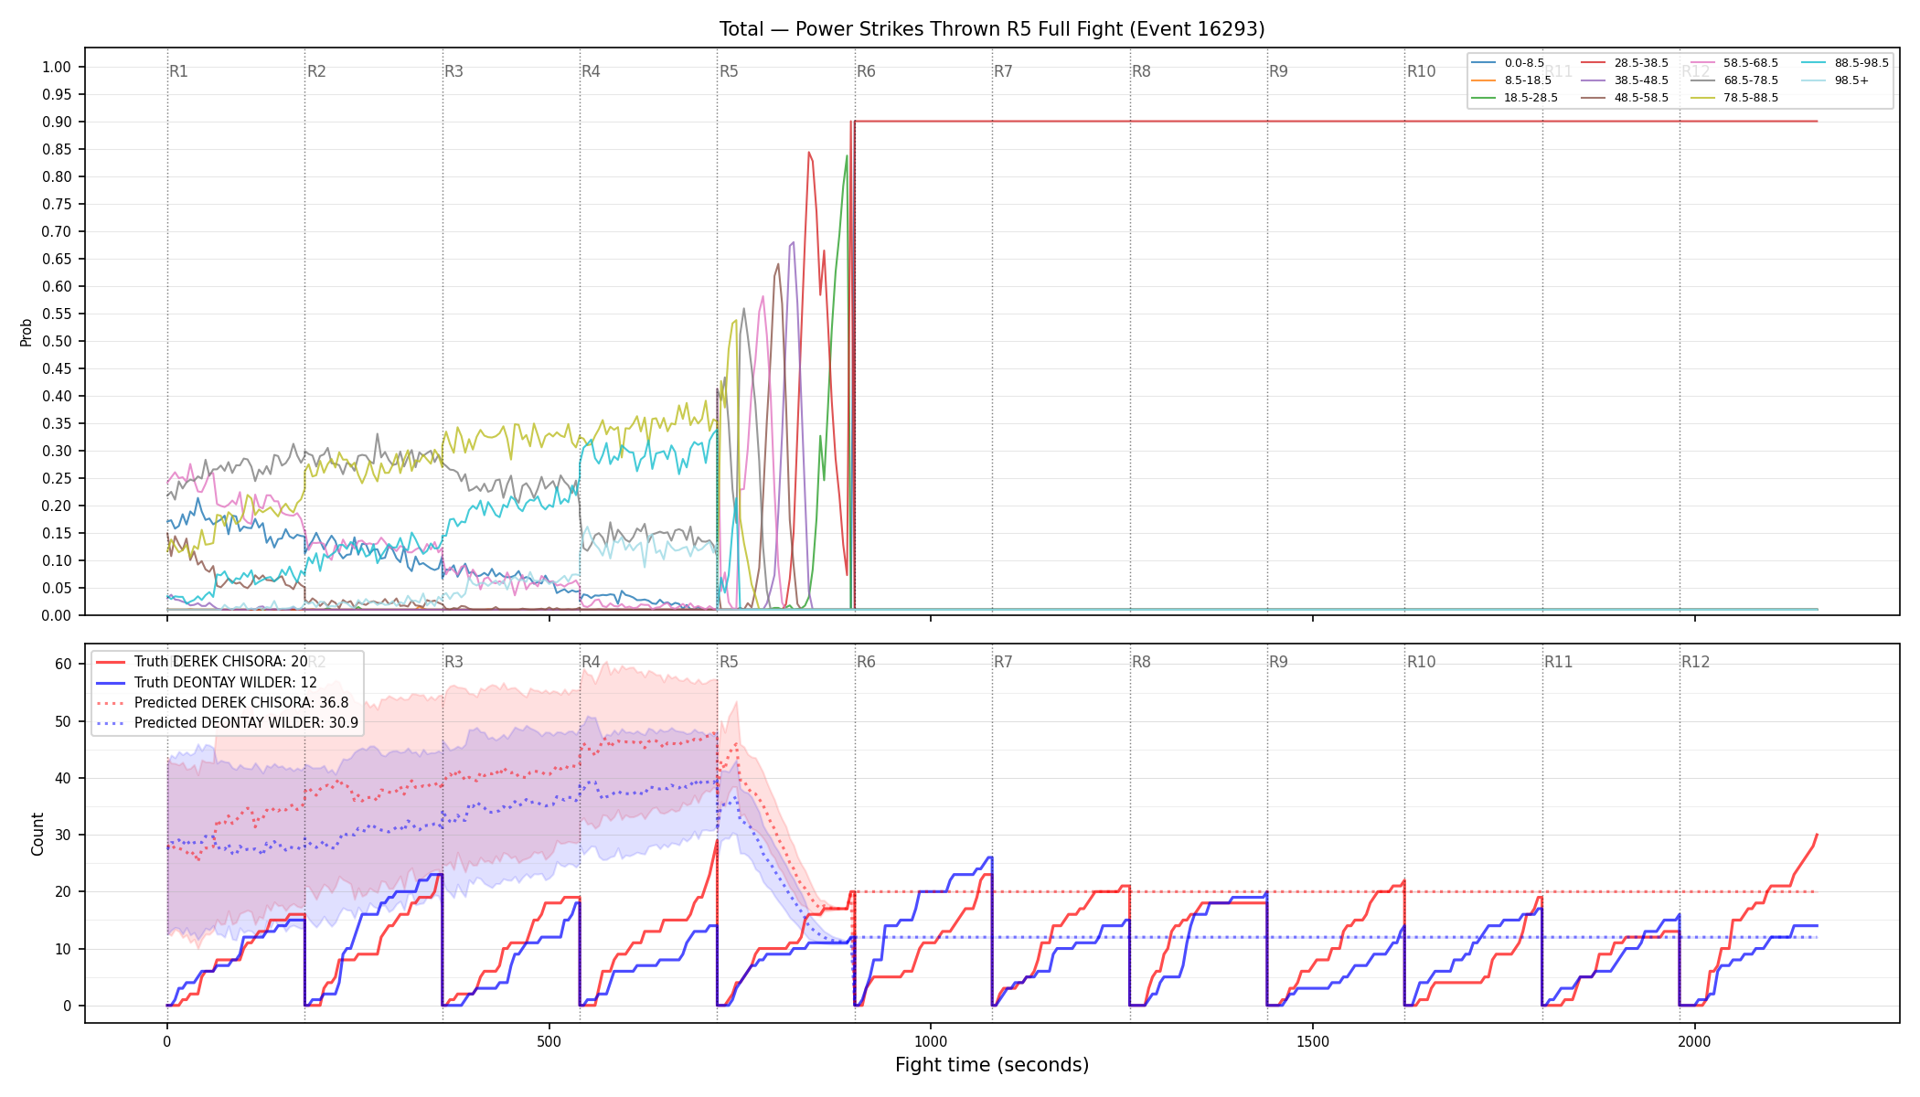Click the 0.90 tick on Prob axis
The height and width of the screenshot is (1097, 1920).
point(57,122)
